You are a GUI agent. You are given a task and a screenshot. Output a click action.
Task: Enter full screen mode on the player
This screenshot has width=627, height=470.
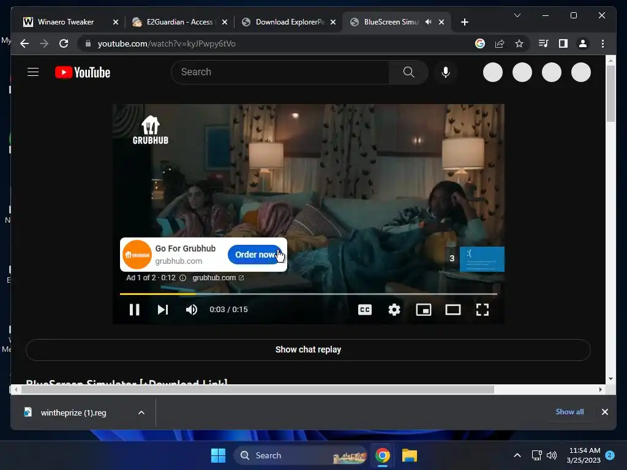(482, 310)
